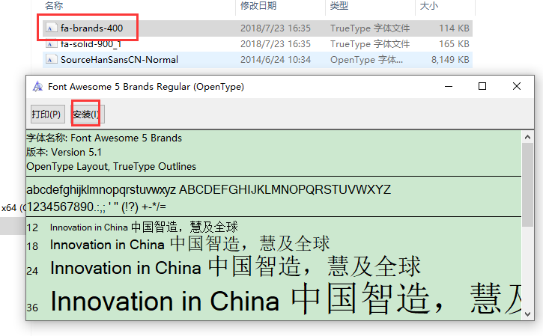
Task: Click the font file icon beside fa-brands-400
Action: click(51, 28)
